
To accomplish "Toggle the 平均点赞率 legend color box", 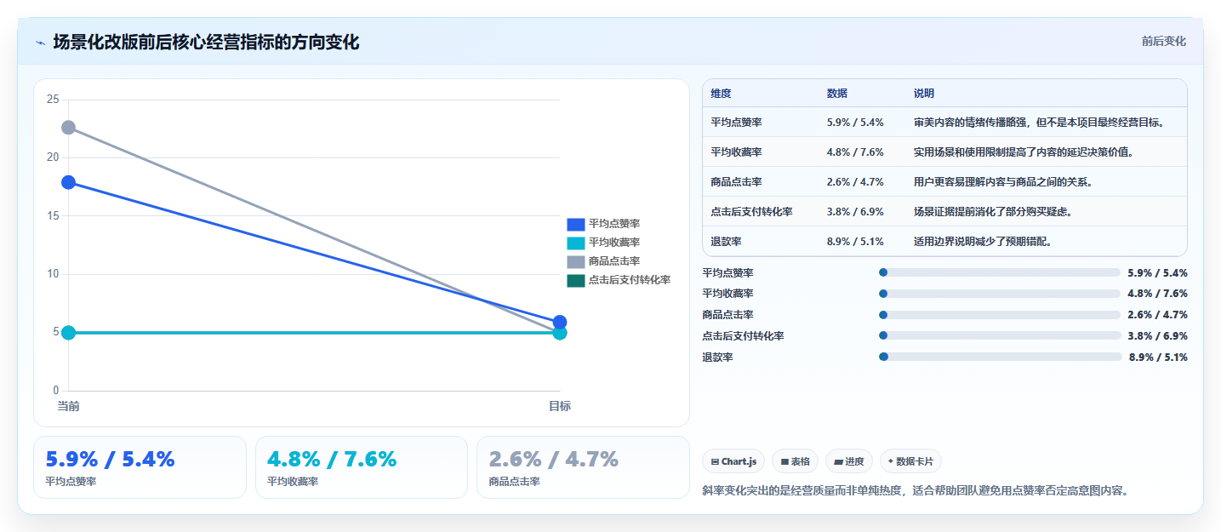I will tap(576, 224).
